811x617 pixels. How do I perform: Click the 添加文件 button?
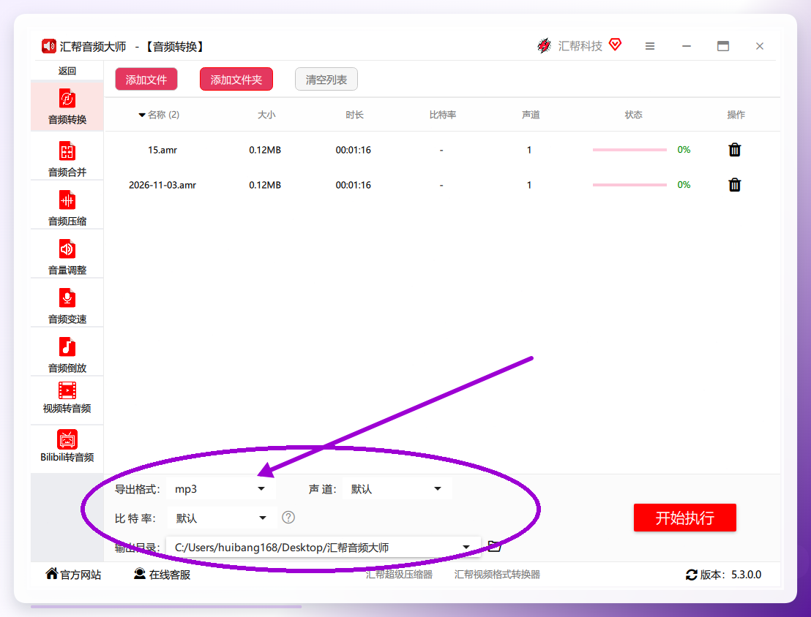coord(146,79)
